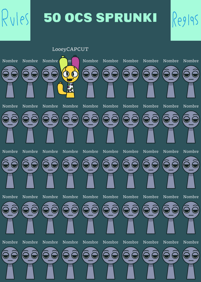Select the first gray character in row four
The height and width of the screenshot is (282, 201).
coord(10,217)
